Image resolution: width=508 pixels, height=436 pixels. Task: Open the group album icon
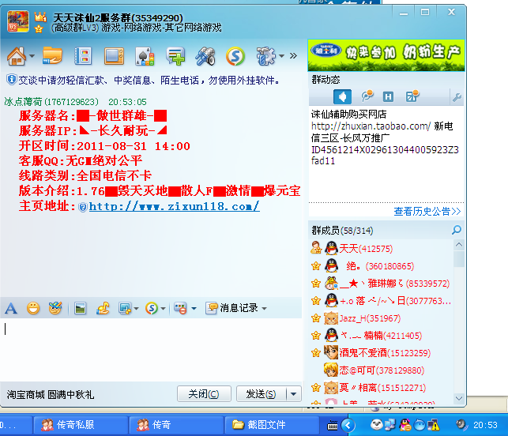[x=83, y=56]
